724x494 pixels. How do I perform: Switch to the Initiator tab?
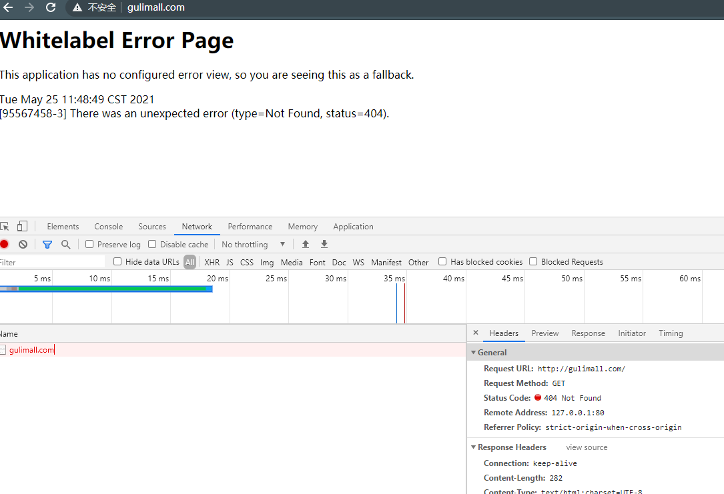tap(632, 333)
